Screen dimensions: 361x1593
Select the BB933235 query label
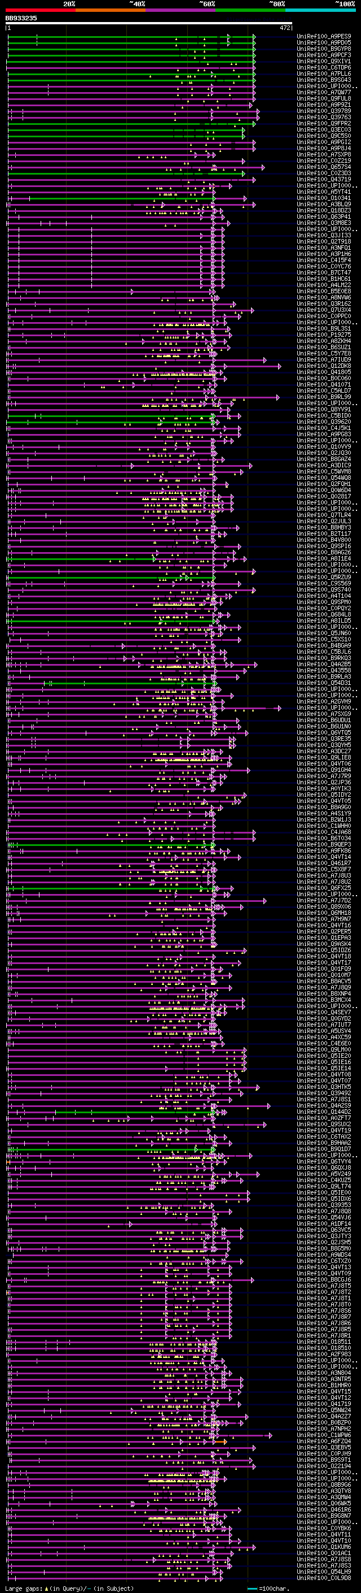(21, 18)
